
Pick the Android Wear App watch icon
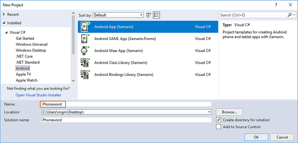pos(85,51)
